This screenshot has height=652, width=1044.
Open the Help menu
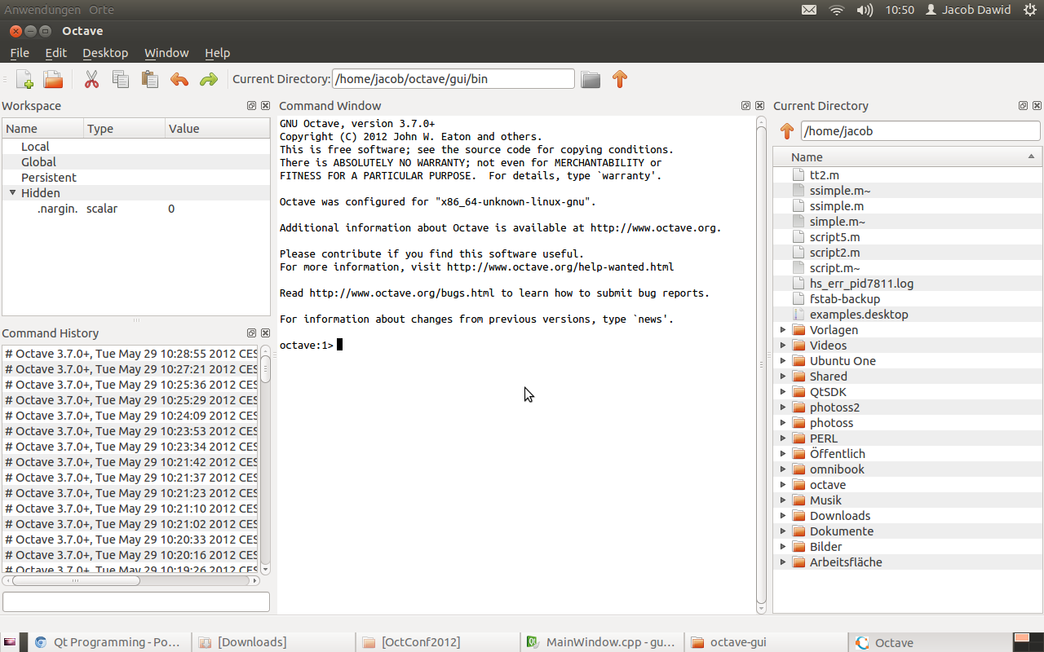point(217,53)
